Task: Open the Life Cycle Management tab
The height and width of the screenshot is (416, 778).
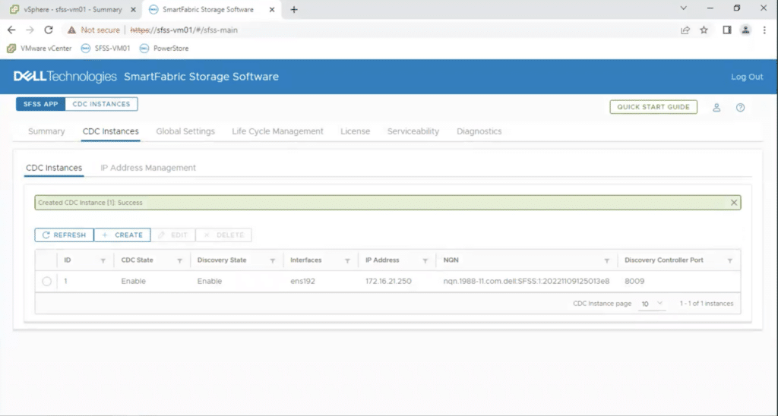Action: (x=277, y=131)
